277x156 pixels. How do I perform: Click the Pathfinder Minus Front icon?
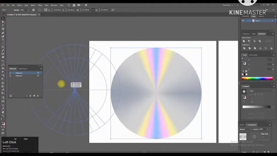pos(249,41)
